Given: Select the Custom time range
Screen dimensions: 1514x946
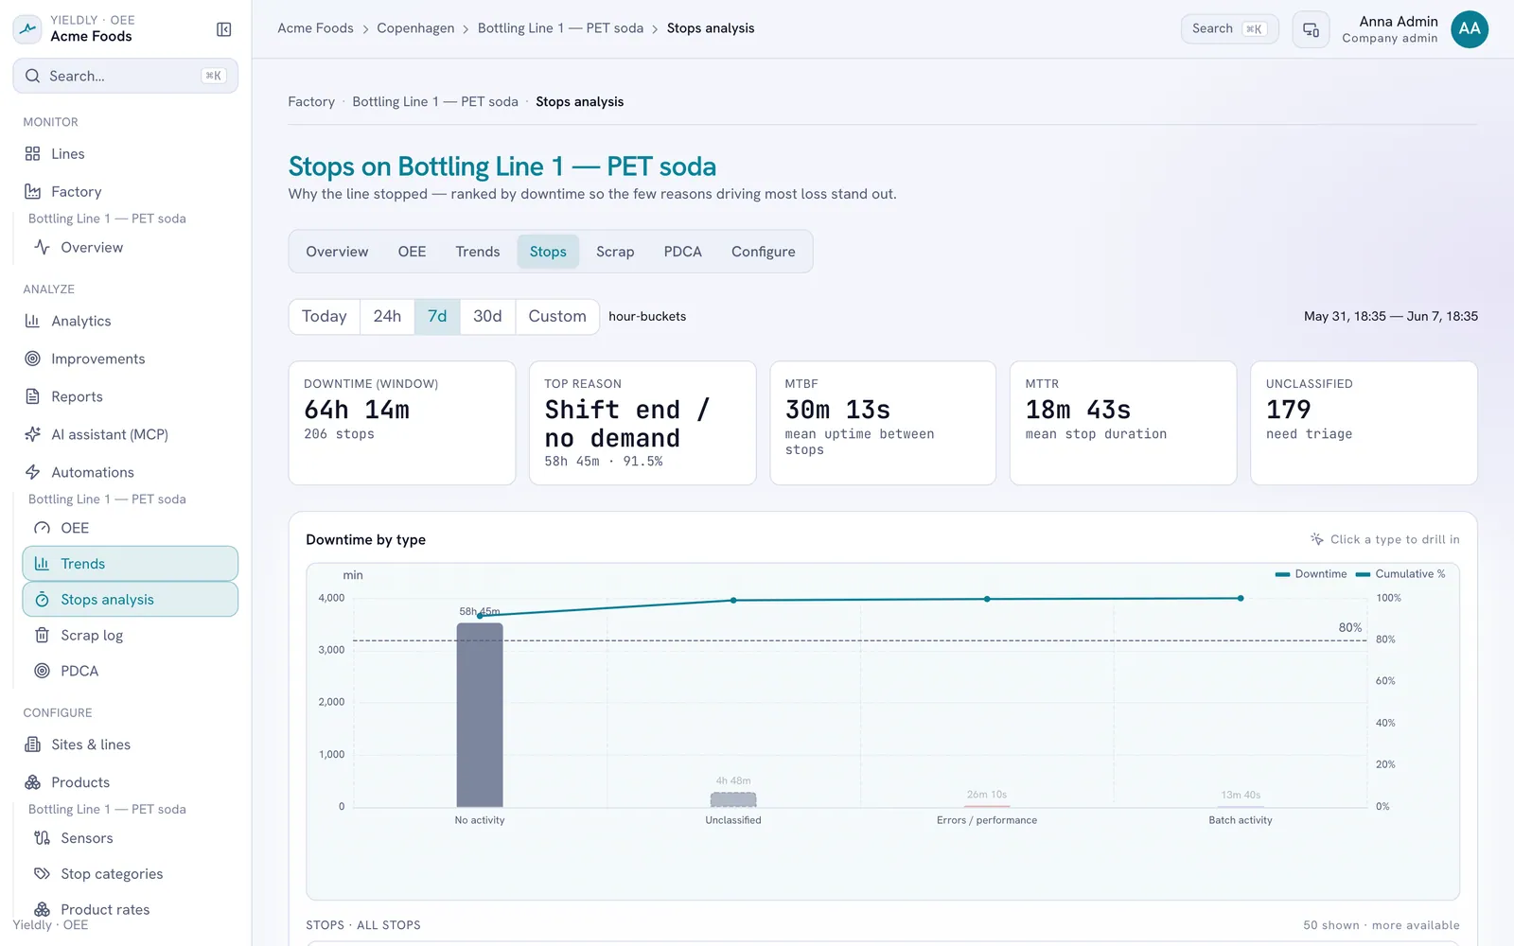Looking at the screenshot, I should 557,316.
